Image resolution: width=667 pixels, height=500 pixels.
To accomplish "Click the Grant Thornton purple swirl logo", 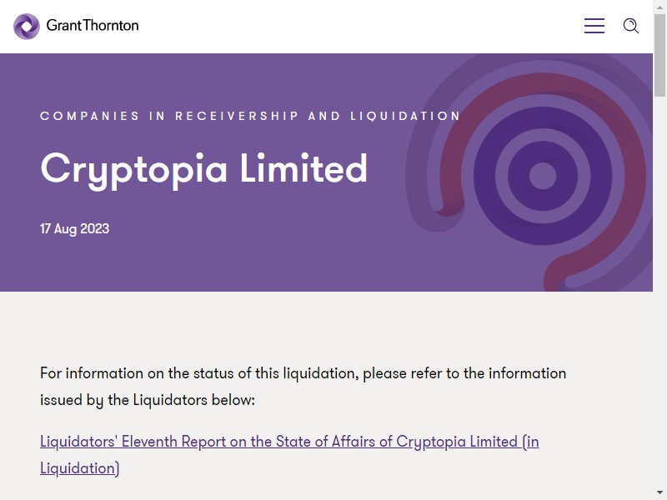I will click(x=27, y=26).
